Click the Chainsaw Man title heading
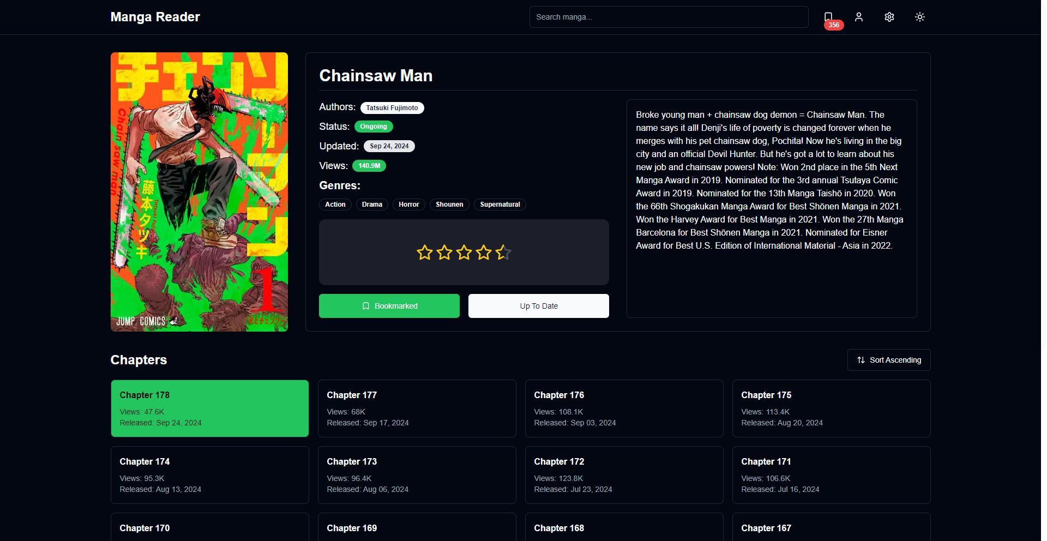 click(376, 76)
